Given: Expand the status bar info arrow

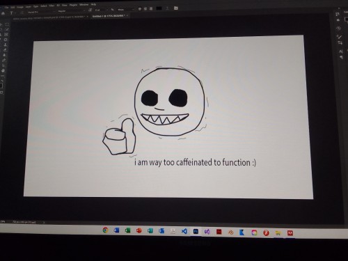Looking at the screenshot, I should pos(44,222).
